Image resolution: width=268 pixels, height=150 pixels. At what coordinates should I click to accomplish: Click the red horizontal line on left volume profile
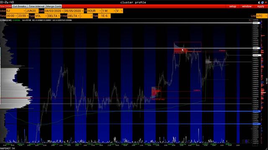(x=16, y=98)
